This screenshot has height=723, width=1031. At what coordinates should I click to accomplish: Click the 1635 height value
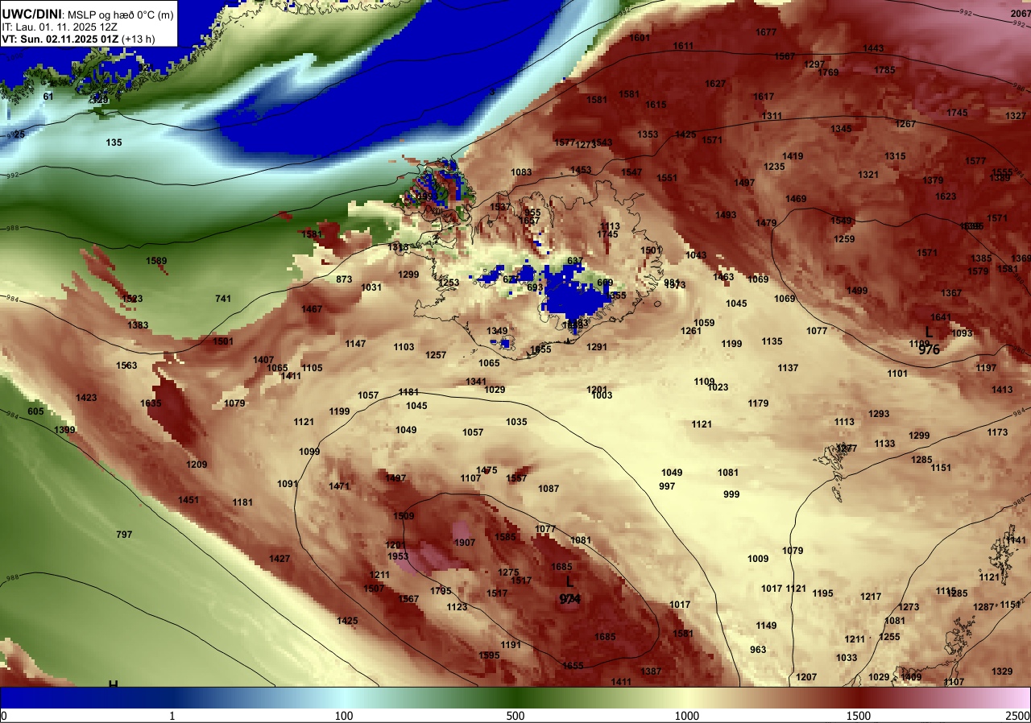click(151, 403)
